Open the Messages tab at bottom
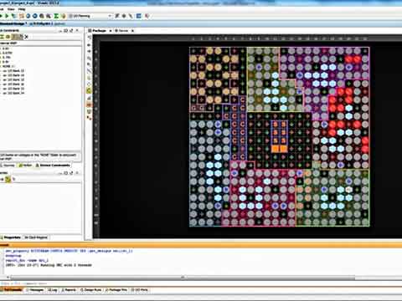The width and height of the screenshot is (402, 301). pos(35,290)
